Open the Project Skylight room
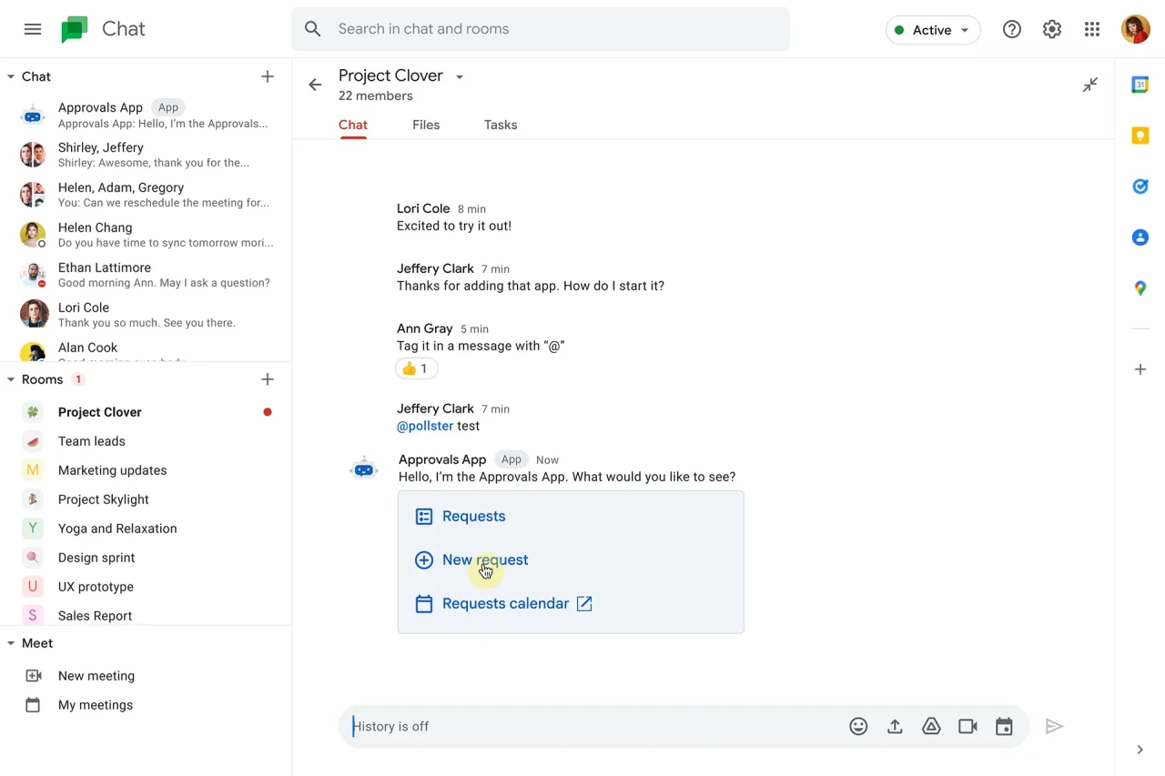1165x776 pixels. 146,499
